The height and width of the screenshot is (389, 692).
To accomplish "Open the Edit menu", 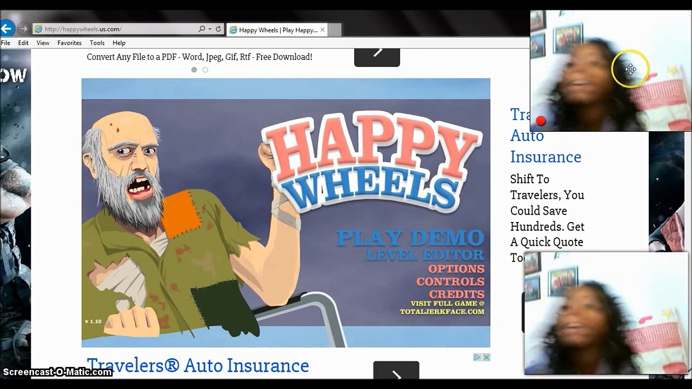I will click(23, 43).
